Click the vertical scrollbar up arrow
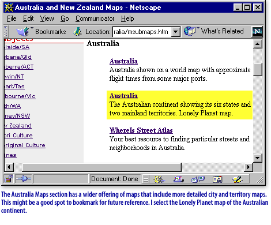This screenshot has width=271, height=225. 258,44
